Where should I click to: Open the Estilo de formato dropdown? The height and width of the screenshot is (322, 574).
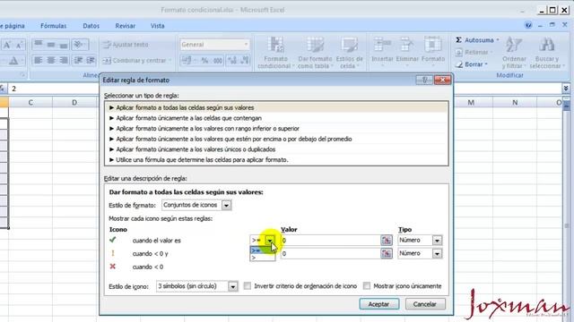(226, 205)
